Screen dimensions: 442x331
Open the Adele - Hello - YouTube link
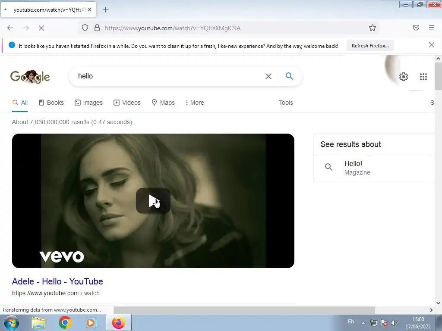(57, 281)
